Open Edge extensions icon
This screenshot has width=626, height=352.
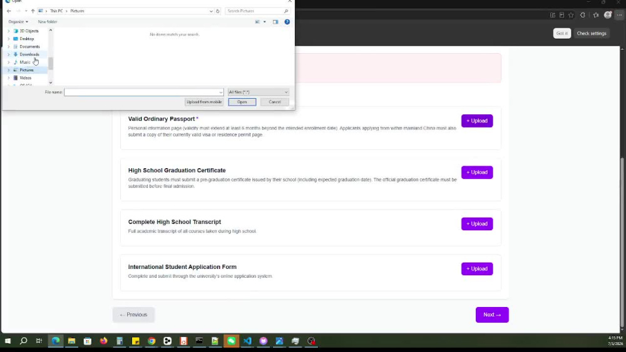tap(583, 15)
